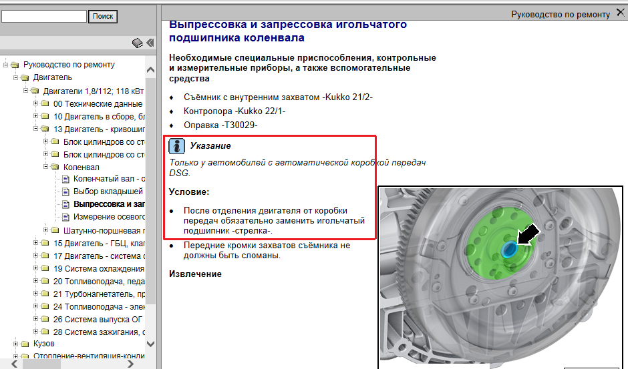Collapse the Руководство по ремонту root node

pos(5,65)
